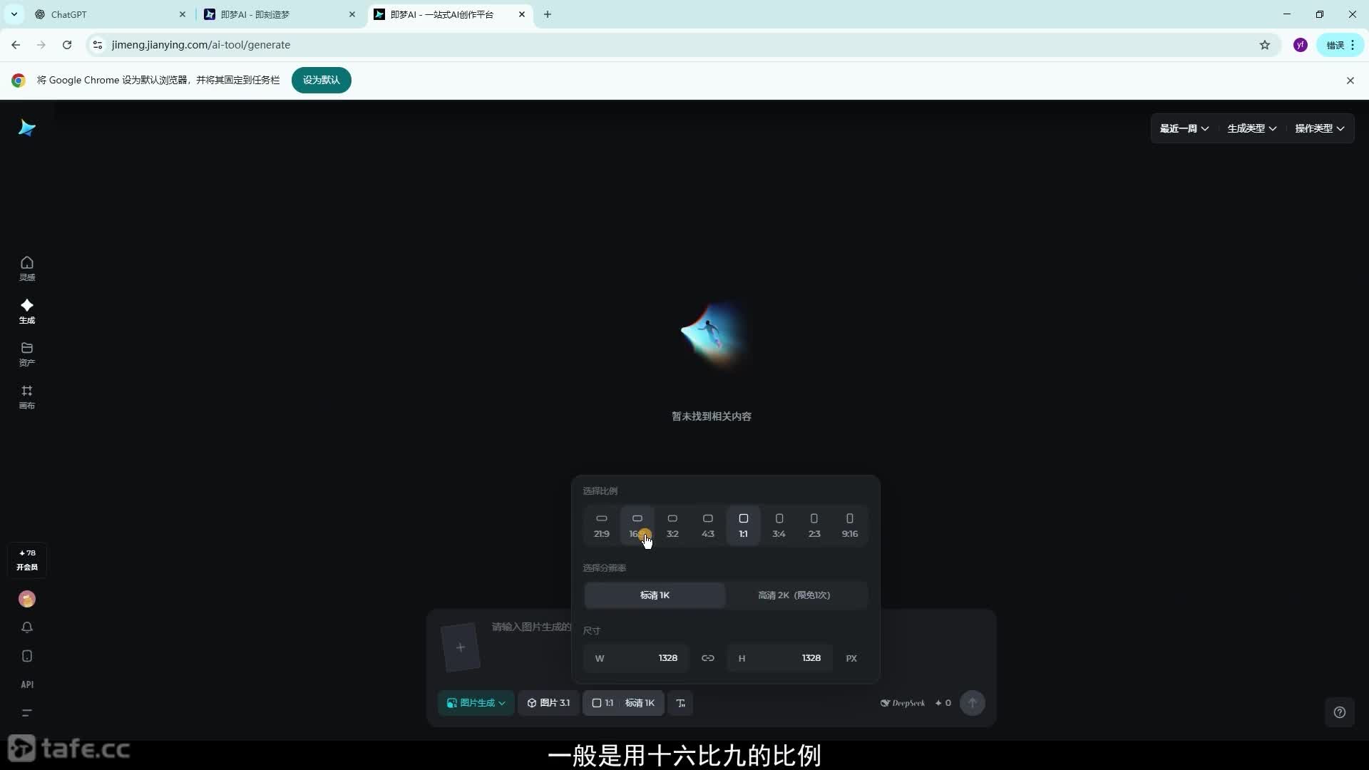Click the text style T icon
Image resolution: width=1369 pixels, height=770 pixels.
(681, 703)
